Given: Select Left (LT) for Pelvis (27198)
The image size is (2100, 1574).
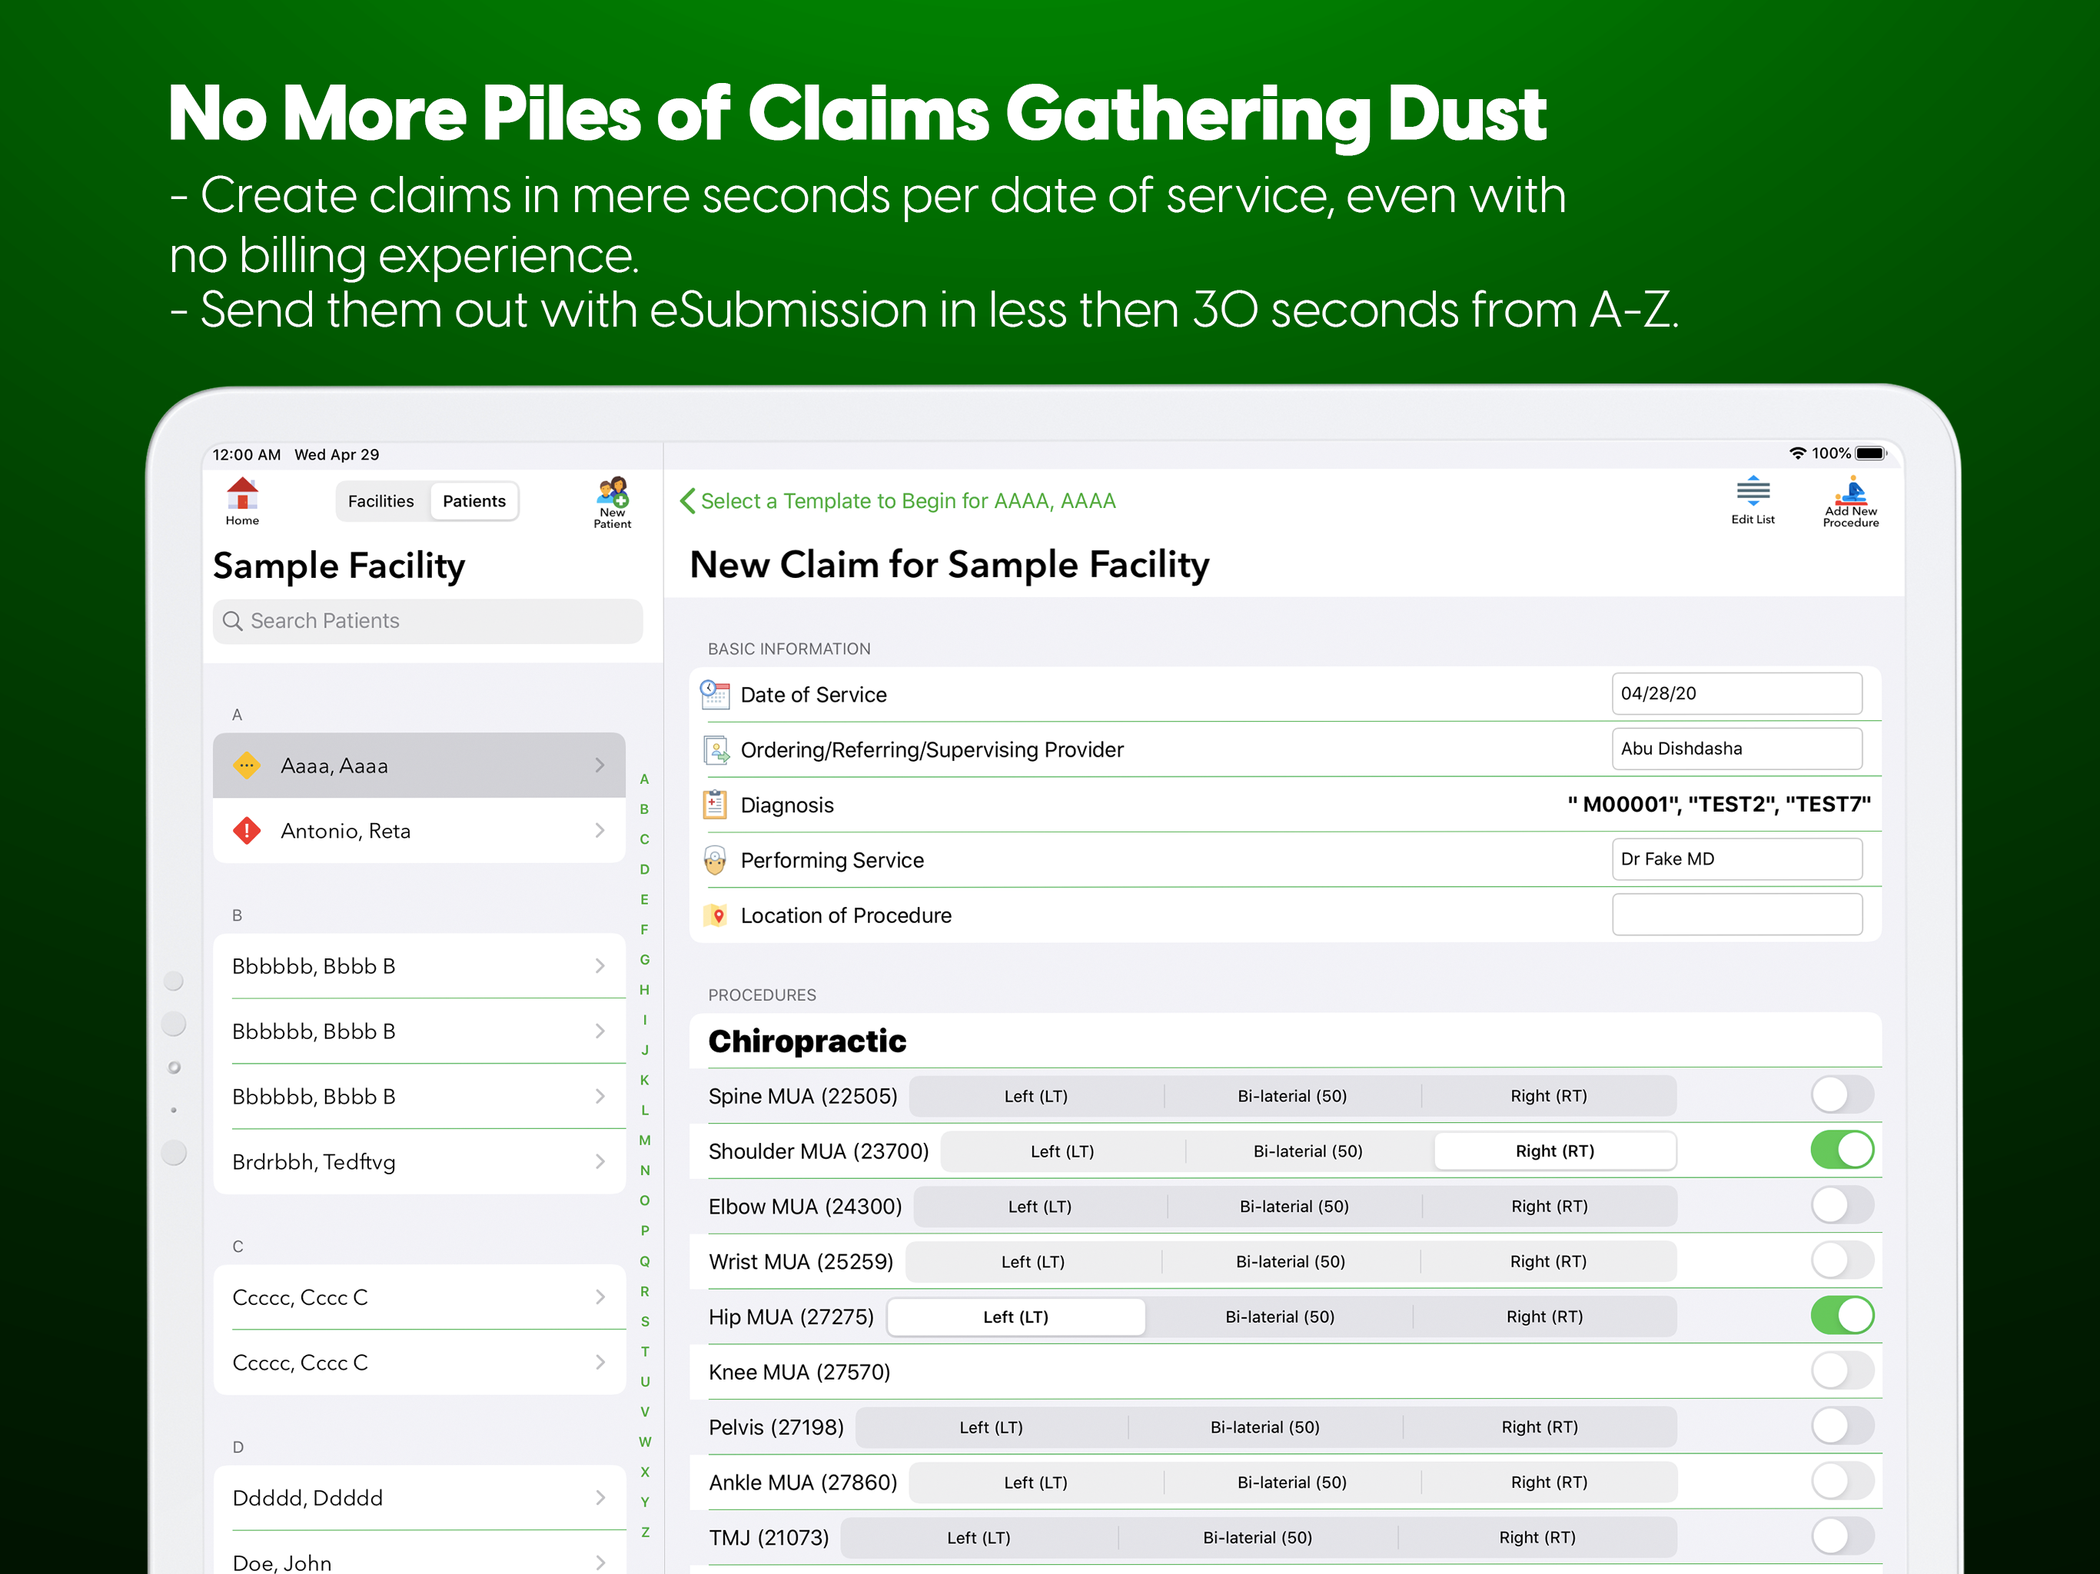Looking at the screenshot, I should point(990,1427).
